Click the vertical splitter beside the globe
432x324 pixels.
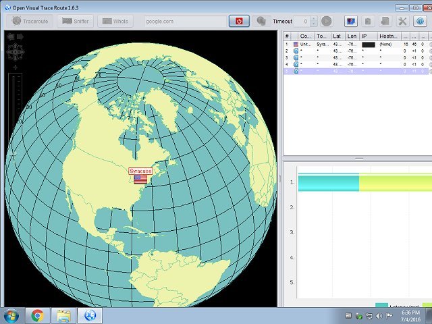click(x=279, y=179)
